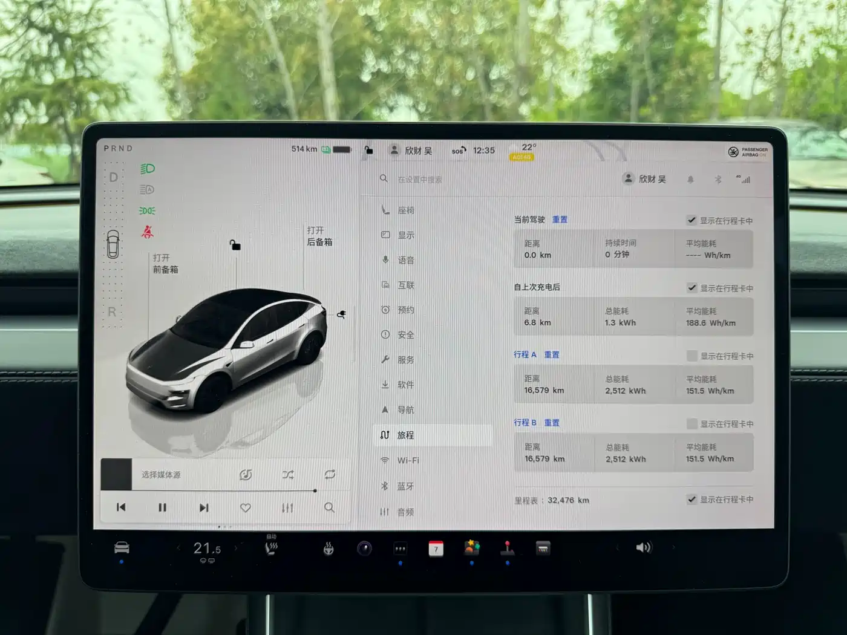The width and height of the screenshot is (847, 635).
Task: Tap the right chevron to raise cabin temperature
Action: point(235,548)
